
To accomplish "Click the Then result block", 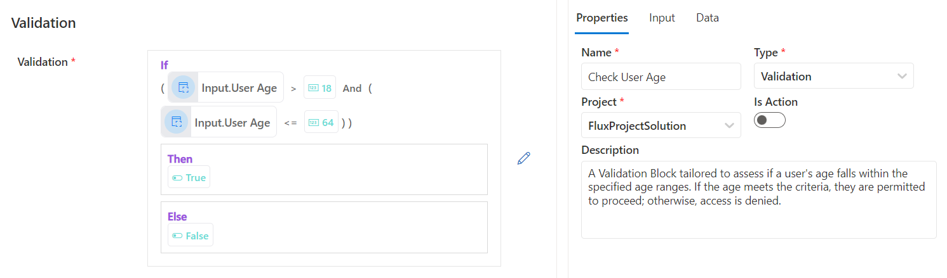I will (324, 170).
